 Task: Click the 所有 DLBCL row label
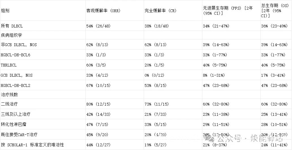[x=12, y=26]
